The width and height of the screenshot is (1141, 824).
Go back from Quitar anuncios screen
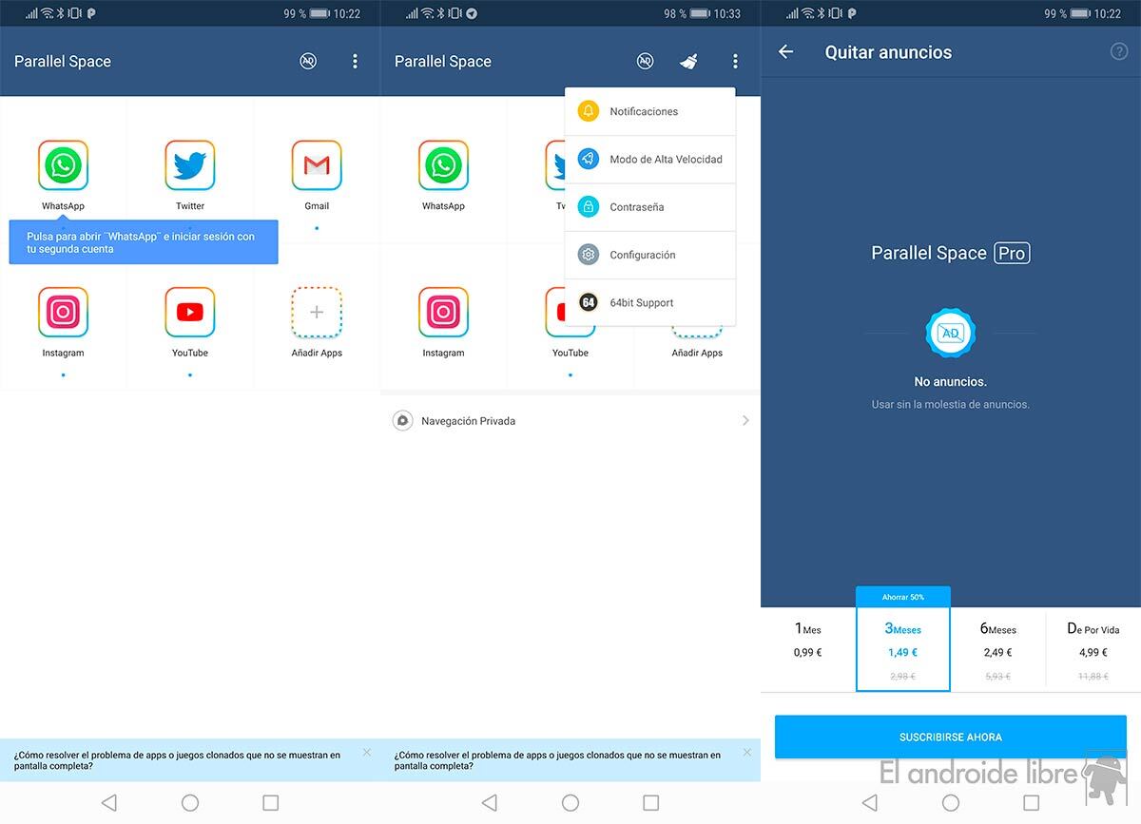tap(785, 52)
